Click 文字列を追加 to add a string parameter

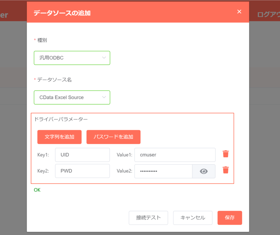(59, 137)
